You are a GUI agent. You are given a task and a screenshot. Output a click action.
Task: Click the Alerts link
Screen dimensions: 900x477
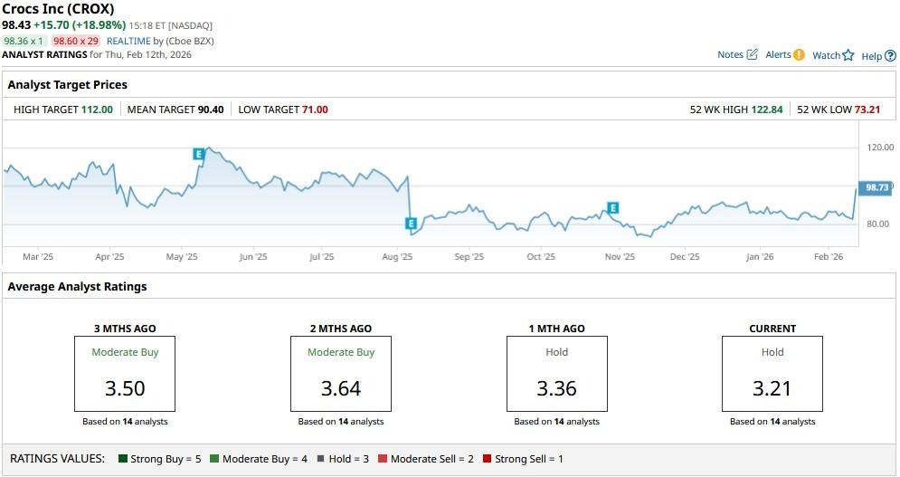[x=778, y=54]
